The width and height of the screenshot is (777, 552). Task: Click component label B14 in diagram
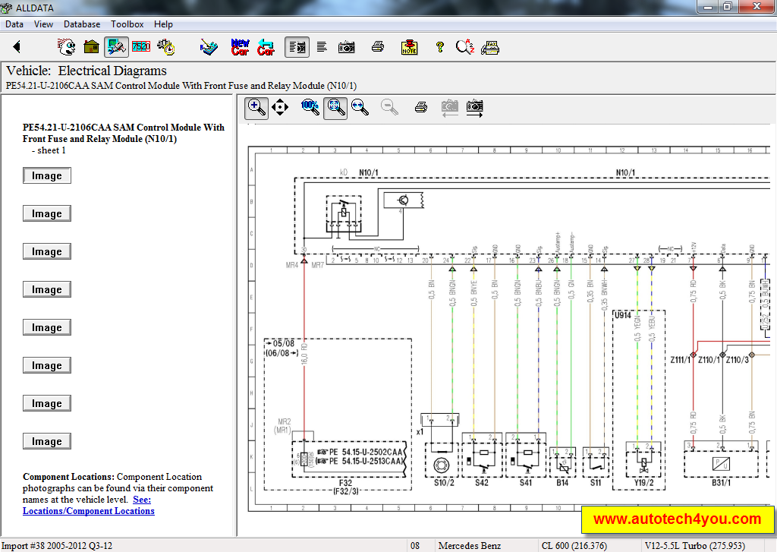point(562,483)
